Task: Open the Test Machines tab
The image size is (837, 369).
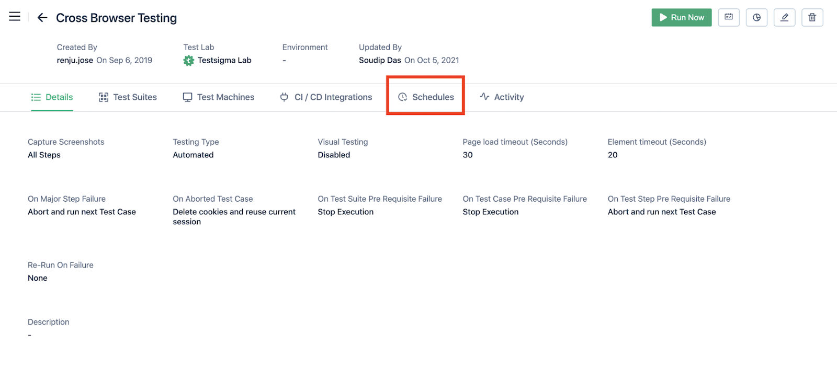Action: point(218,97)
